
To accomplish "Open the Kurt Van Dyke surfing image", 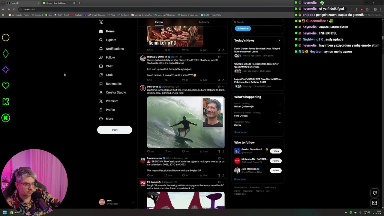I will (x=186, y=122).
